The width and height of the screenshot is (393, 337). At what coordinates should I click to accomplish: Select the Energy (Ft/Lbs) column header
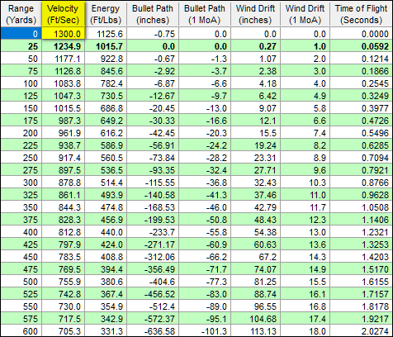point(106,14)
